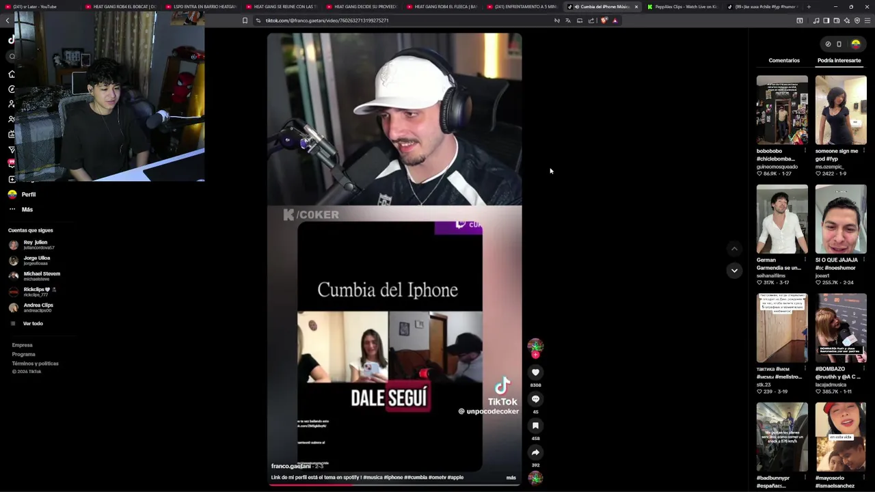Open the TikTok logo home link
This screenshot has height=492, width=875.
pos(12,40)
